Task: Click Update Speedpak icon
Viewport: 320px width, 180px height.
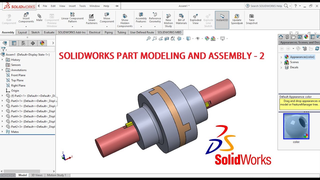Action: (x=237, y=19)
